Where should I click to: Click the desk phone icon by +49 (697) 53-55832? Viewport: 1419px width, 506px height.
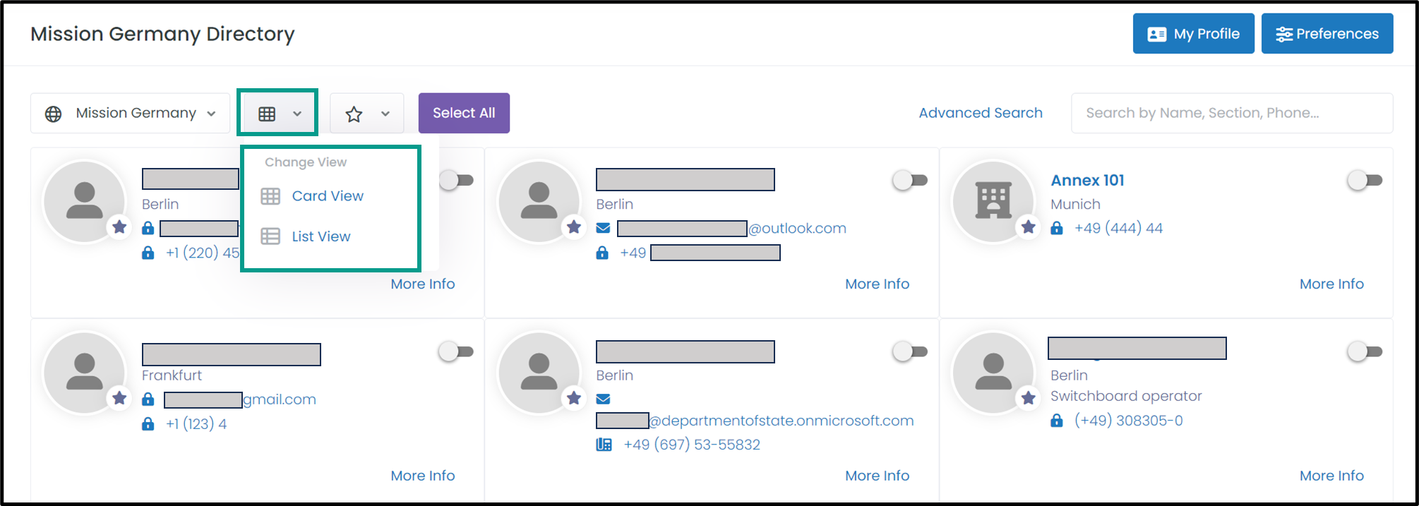(x=604, y=445)
